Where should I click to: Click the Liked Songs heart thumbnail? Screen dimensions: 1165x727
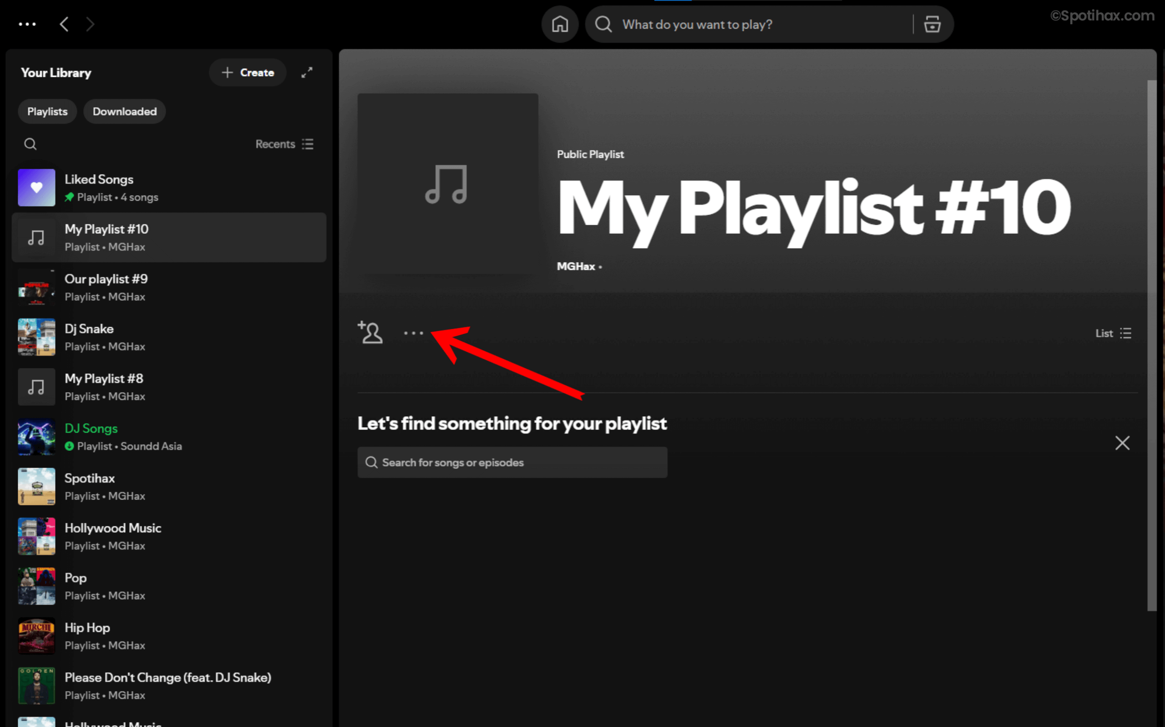coord(36,187)
